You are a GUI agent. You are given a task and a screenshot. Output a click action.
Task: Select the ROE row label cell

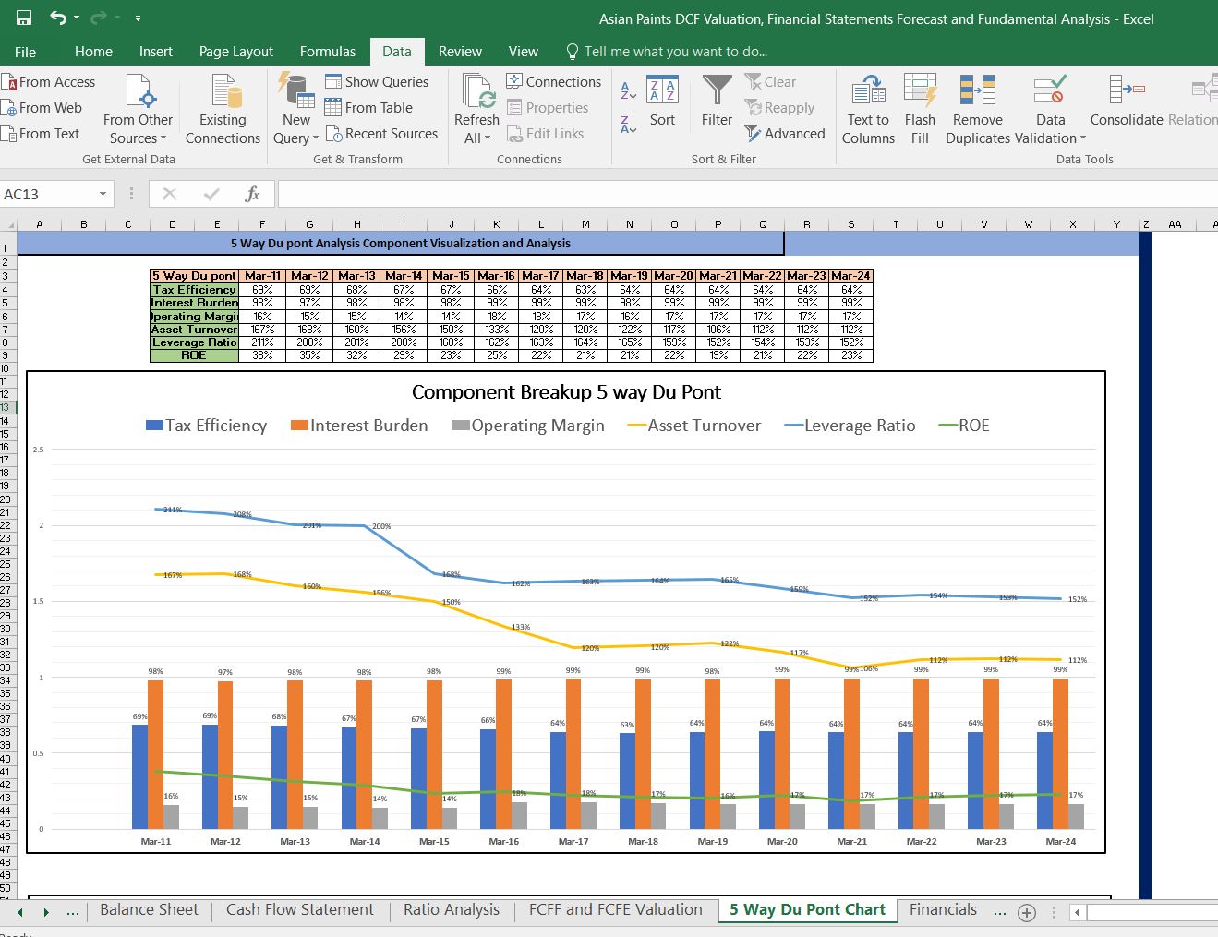194,355
